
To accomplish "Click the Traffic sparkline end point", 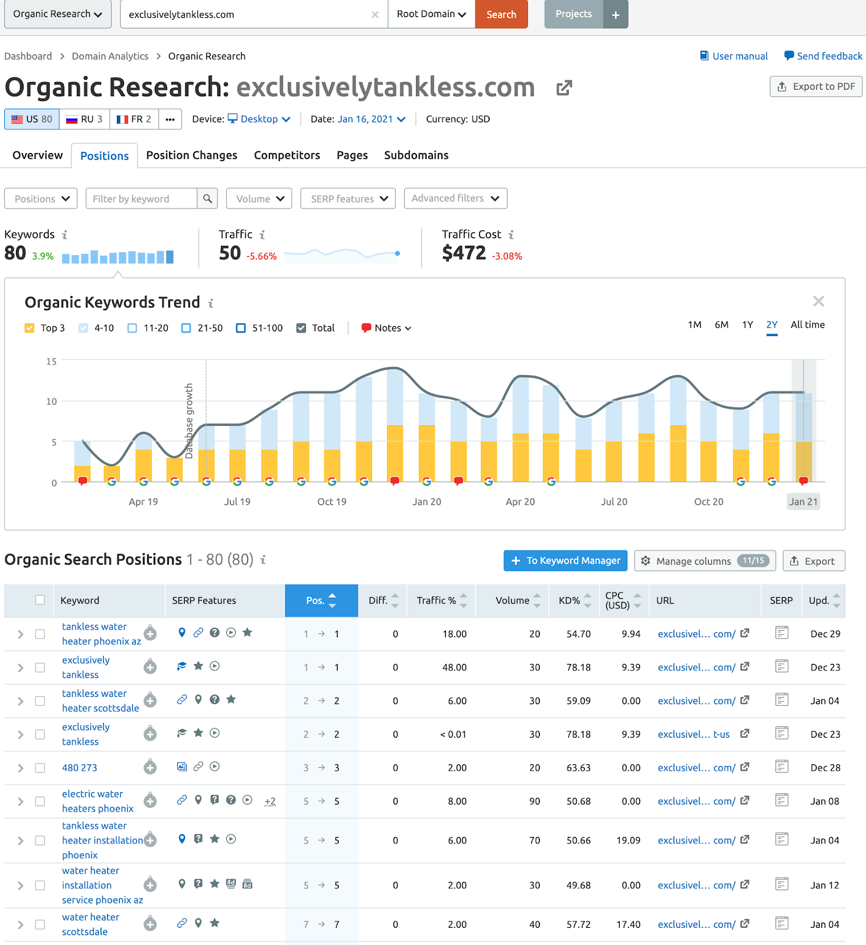I will (x=398, y=253).
